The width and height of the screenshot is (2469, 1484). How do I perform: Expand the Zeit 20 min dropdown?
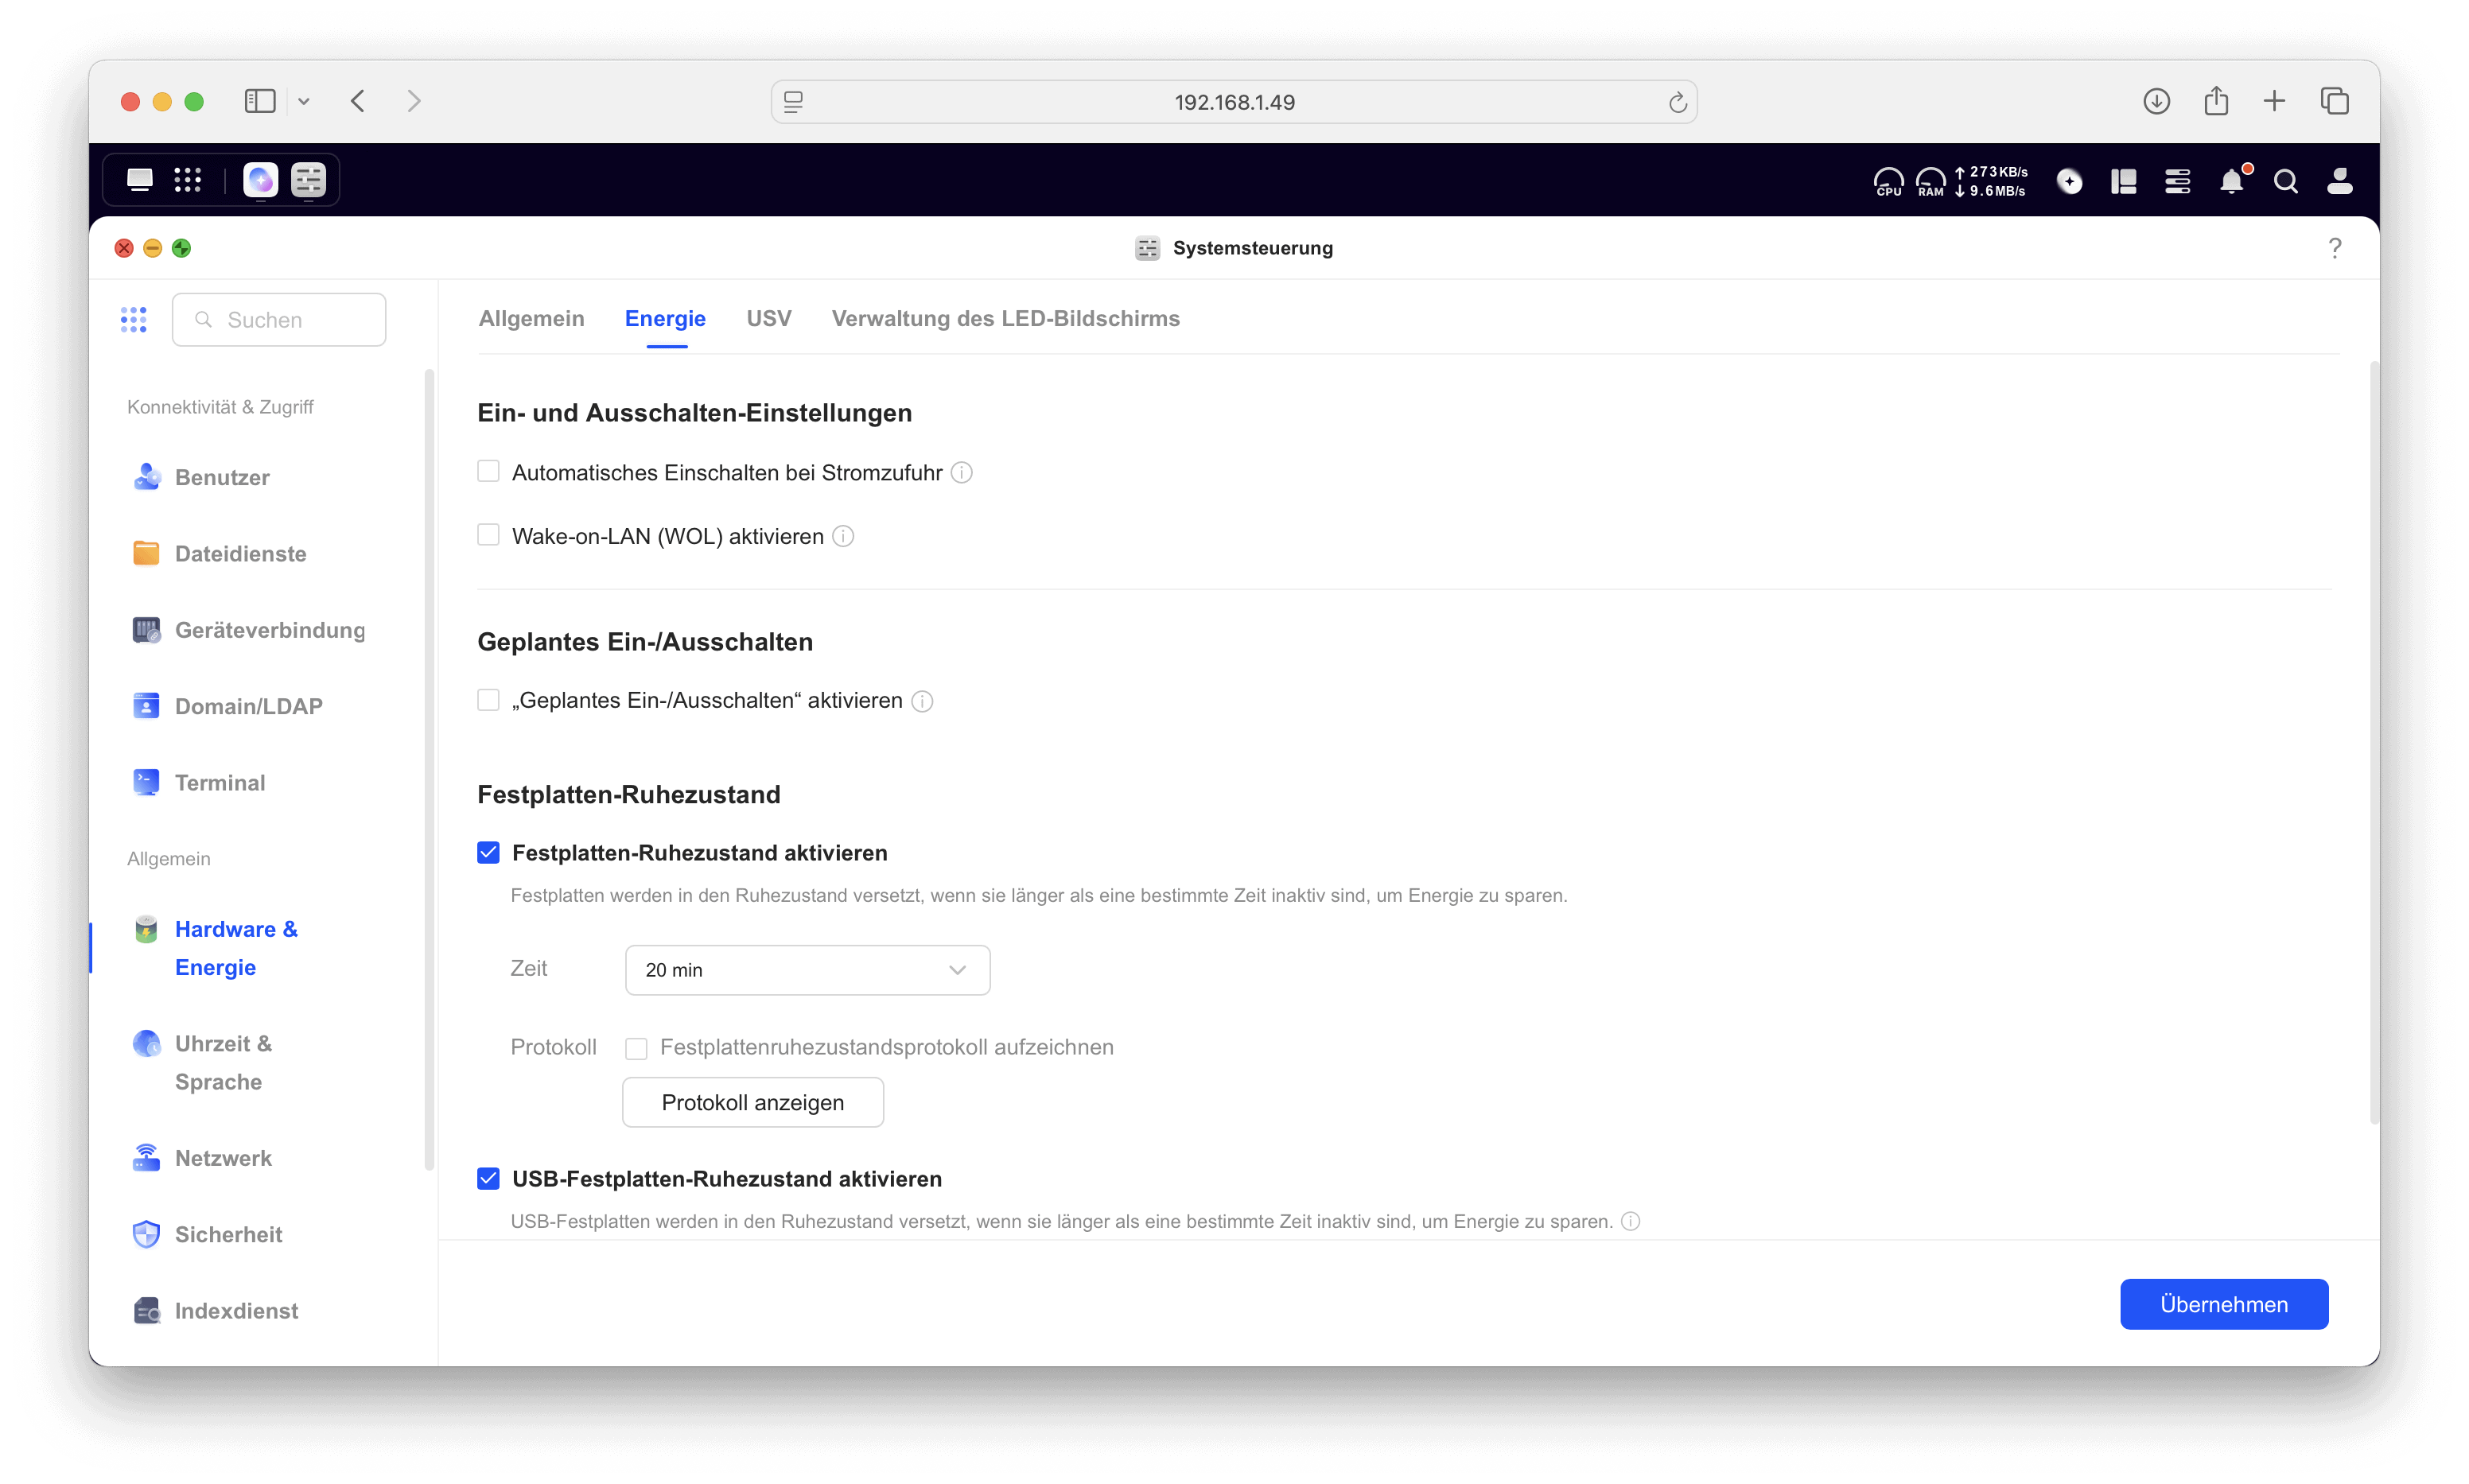click(x=807, y=970)
